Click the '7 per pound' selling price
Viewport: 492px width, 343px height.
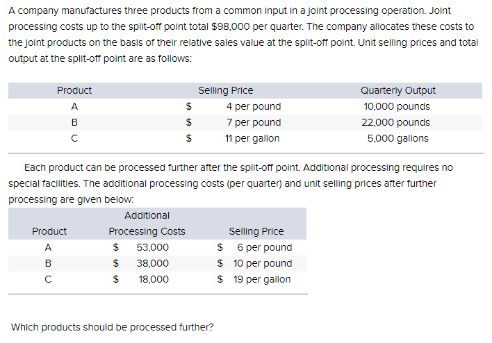(254, 122)
